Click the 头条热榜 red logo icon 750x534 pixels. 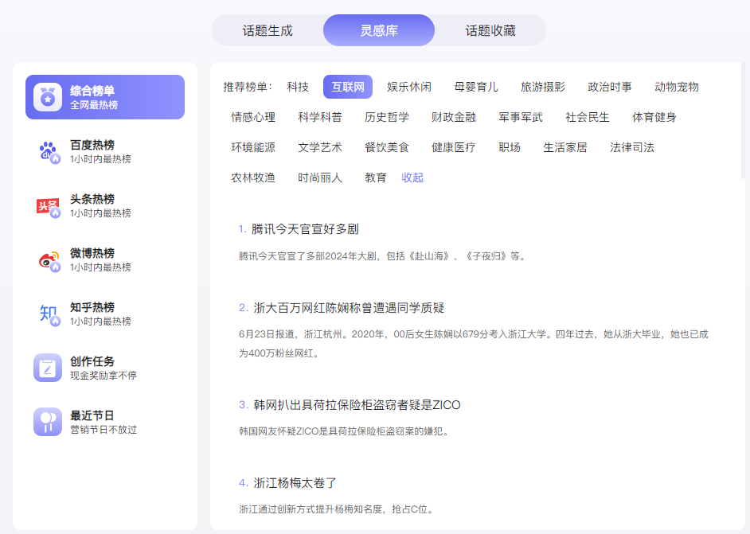49,207
